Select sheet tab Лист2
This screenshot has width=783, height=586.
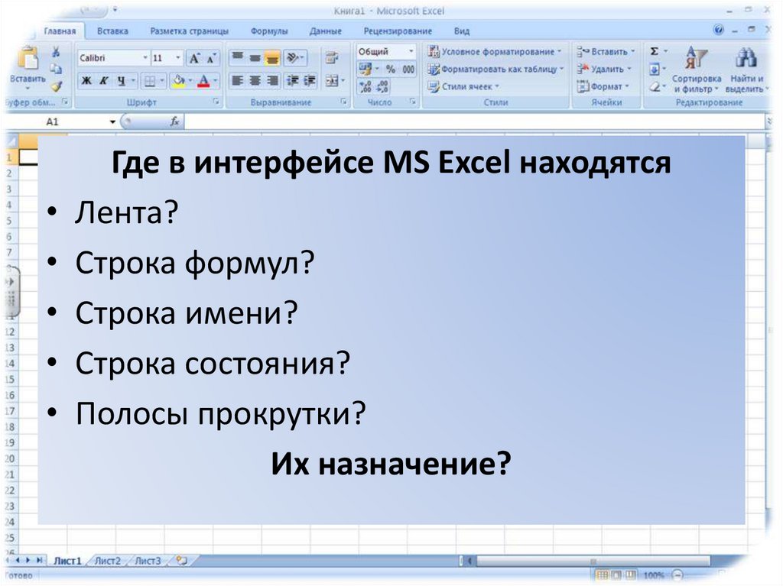(108, 561)
